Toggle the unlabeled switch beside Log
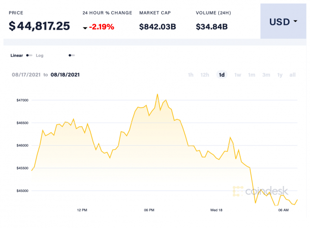310x228 pixels. pos(72,55)
